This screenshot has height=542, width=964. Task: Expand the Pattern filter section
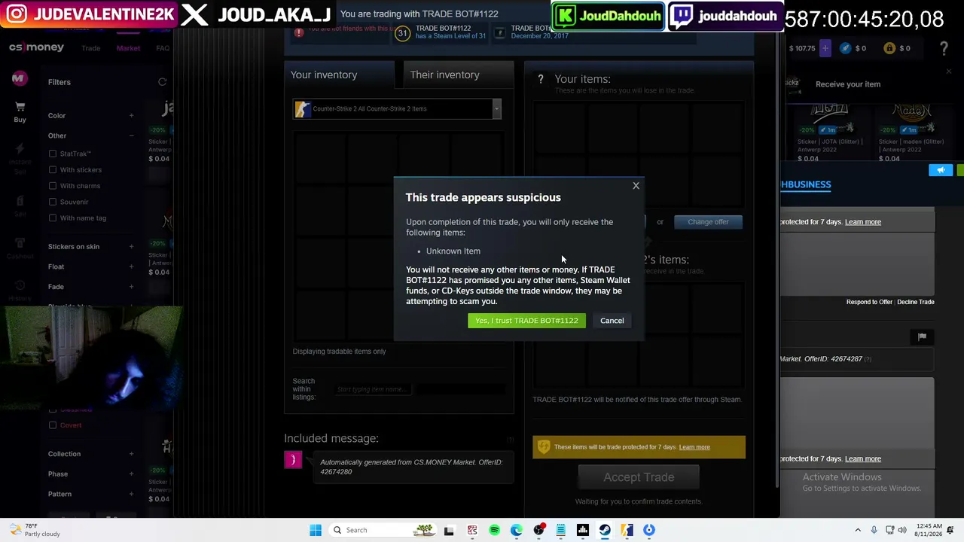tap(131, 494)
